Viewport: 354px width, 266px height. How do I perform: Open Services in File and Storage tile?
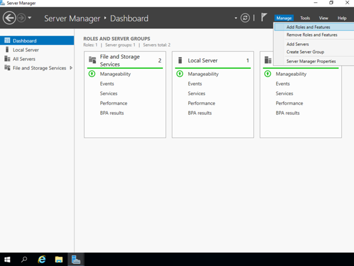pos(109,93)
